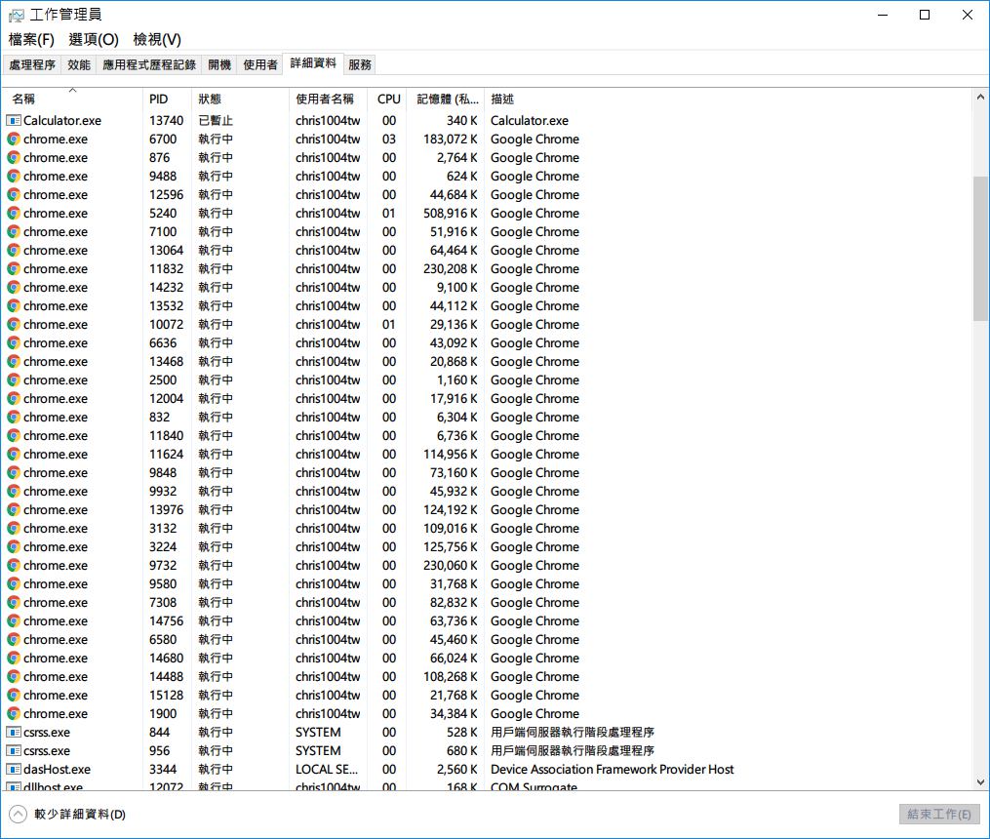
Task: Sort processes by PID column header
Action: pyautogui.click(x=159, y=100)
